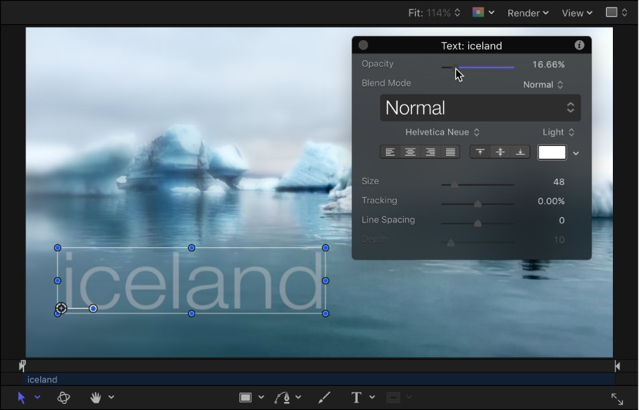
Task: Select the Line drawing tool
Action: point(323,397)
